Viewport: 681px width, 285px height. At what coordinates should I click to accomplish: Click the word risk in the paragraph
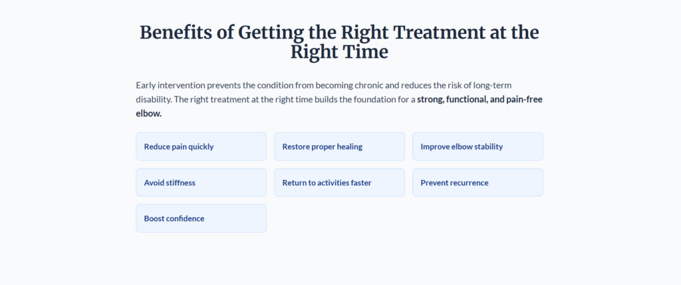446,85
